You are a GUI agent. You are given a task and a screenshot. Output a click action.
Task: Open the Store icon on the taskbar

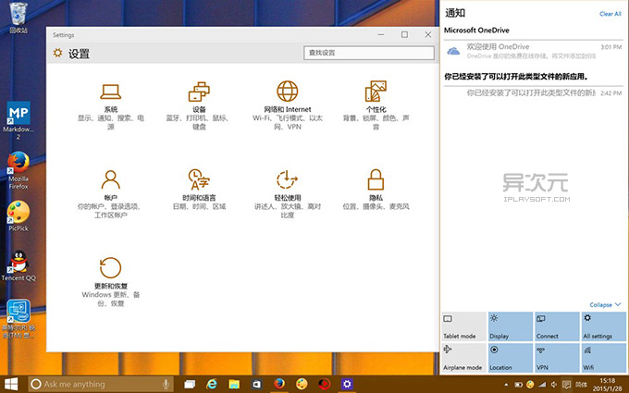coord(256,384)
